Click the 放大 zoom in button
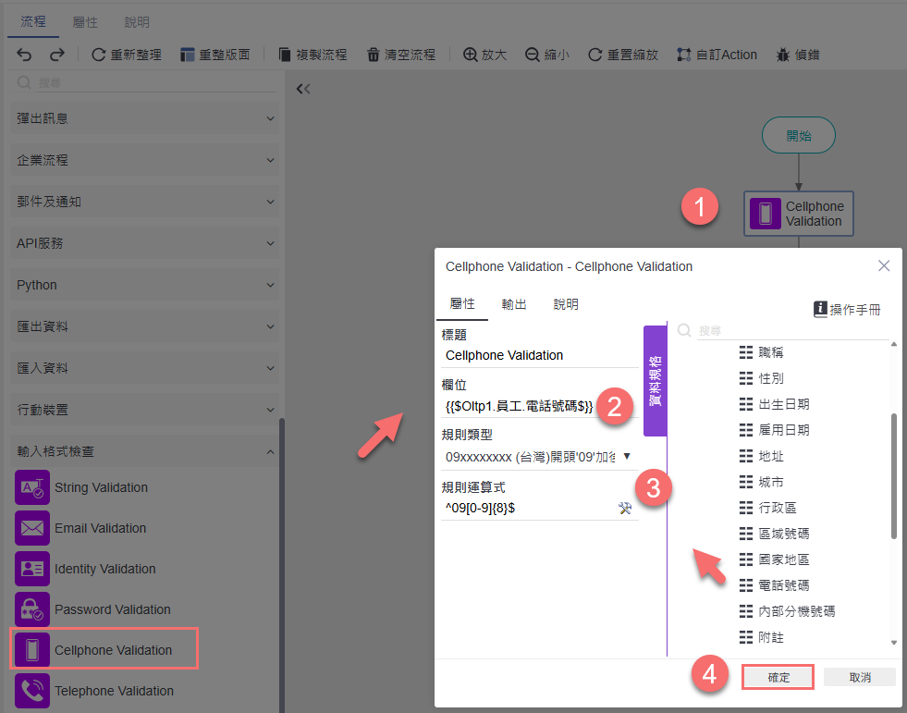Screen dimensions: 907x713 (484, 55)
